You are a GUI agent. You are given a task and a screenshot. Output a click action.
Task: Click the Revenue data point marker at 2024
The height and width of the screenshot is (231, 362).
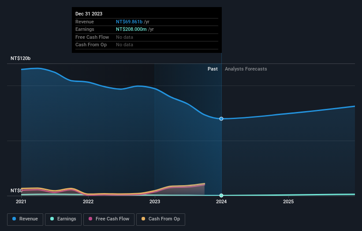[221, 119]
